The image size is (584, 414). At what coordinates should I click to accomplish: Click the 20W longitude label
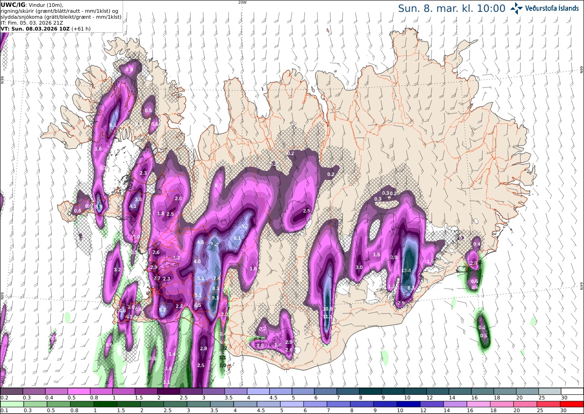[242, 2]
